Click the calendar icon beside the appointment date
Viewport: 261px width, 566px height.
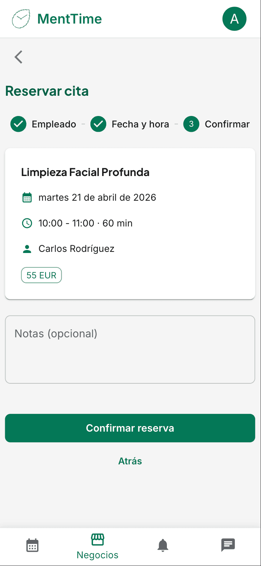26,197
